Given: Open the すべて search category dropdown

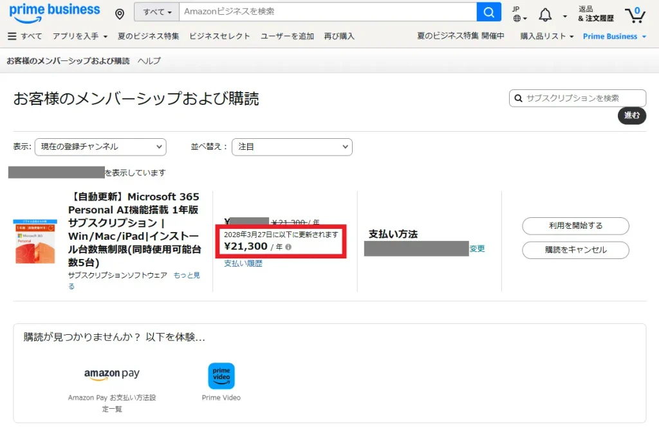Looking at the screenshot, I should 157,12.
